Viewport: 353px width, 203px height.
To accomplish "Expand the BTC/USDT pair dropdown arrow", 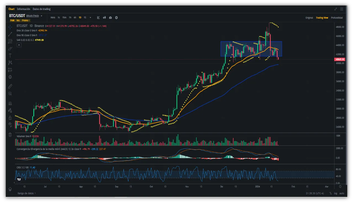I will coord(41,16).
